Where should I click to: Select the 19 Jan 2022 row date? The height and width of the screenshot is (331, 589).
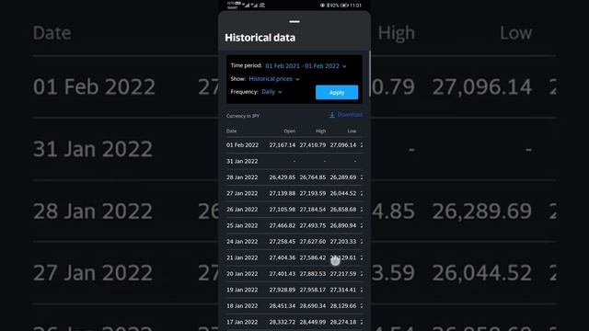pos(242,291)
